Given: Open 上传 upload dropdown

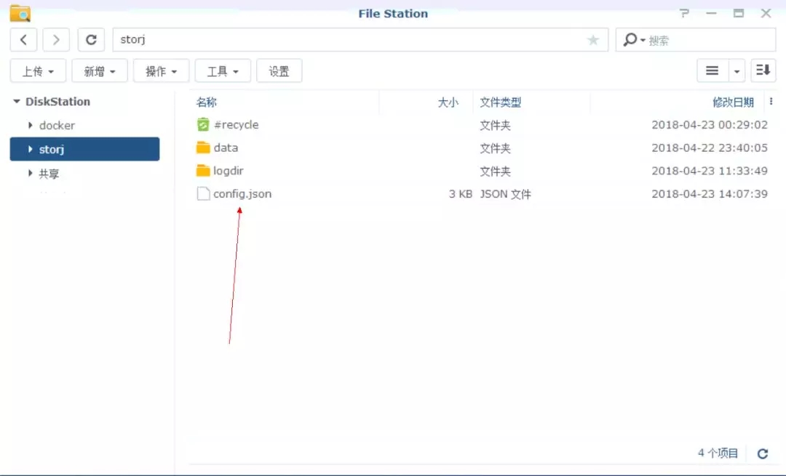Looking at the screenshot, I should point(38,71).
